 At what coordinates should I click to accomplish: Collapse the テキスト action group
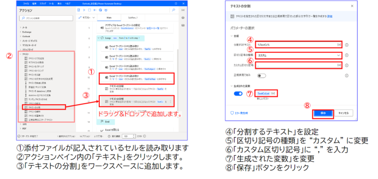20,54
